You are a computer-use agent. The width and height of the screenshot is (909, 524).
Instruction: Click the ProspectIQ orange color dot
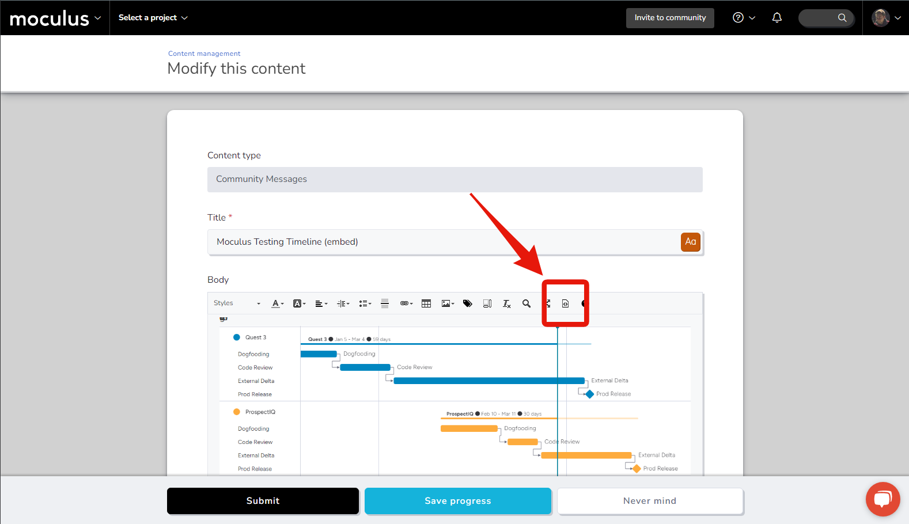click(237, 412)
